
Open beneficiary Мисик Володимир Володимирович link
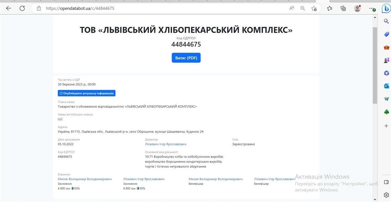point(216,179)
